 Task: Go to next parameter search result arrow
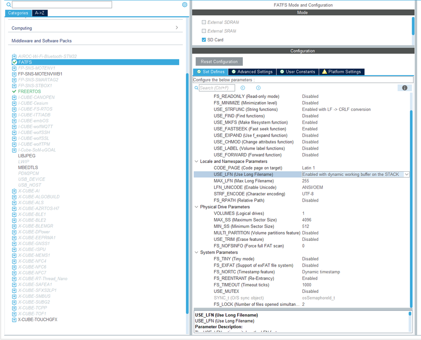point(258,88)
